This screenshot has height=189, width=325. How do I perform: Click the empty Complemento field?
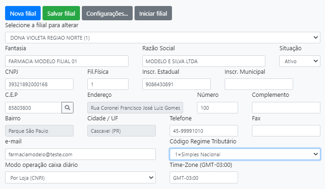coord(286,107)
